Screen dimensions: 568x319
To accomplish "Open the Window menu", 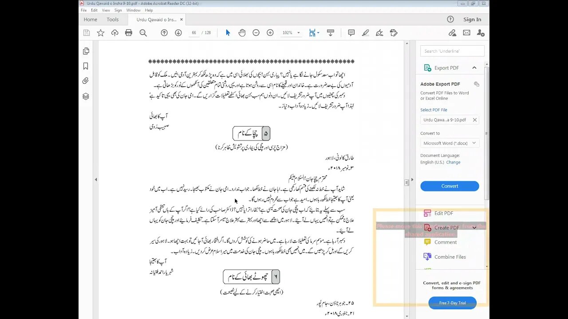I will point(134,10).
